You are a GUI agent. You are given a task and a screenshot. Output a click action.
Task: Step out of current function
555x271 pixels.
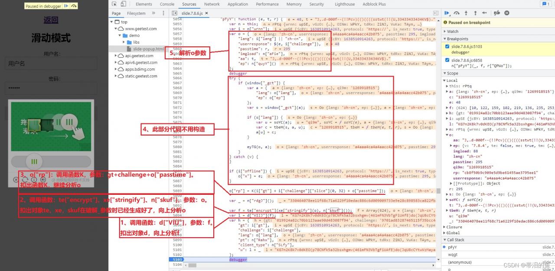476,13
